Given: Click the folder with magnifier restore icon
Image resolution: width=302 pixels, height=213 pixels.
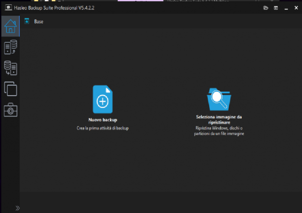Looking at the screenshot, I should [219, 99].
